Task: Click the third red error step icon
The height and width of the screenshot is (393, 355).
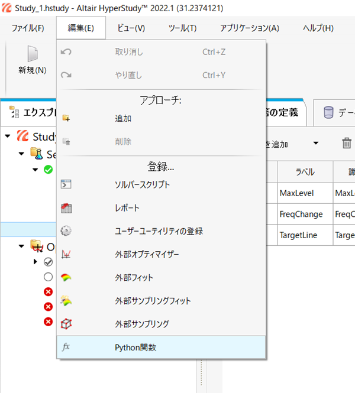Action: pos(48,321)
